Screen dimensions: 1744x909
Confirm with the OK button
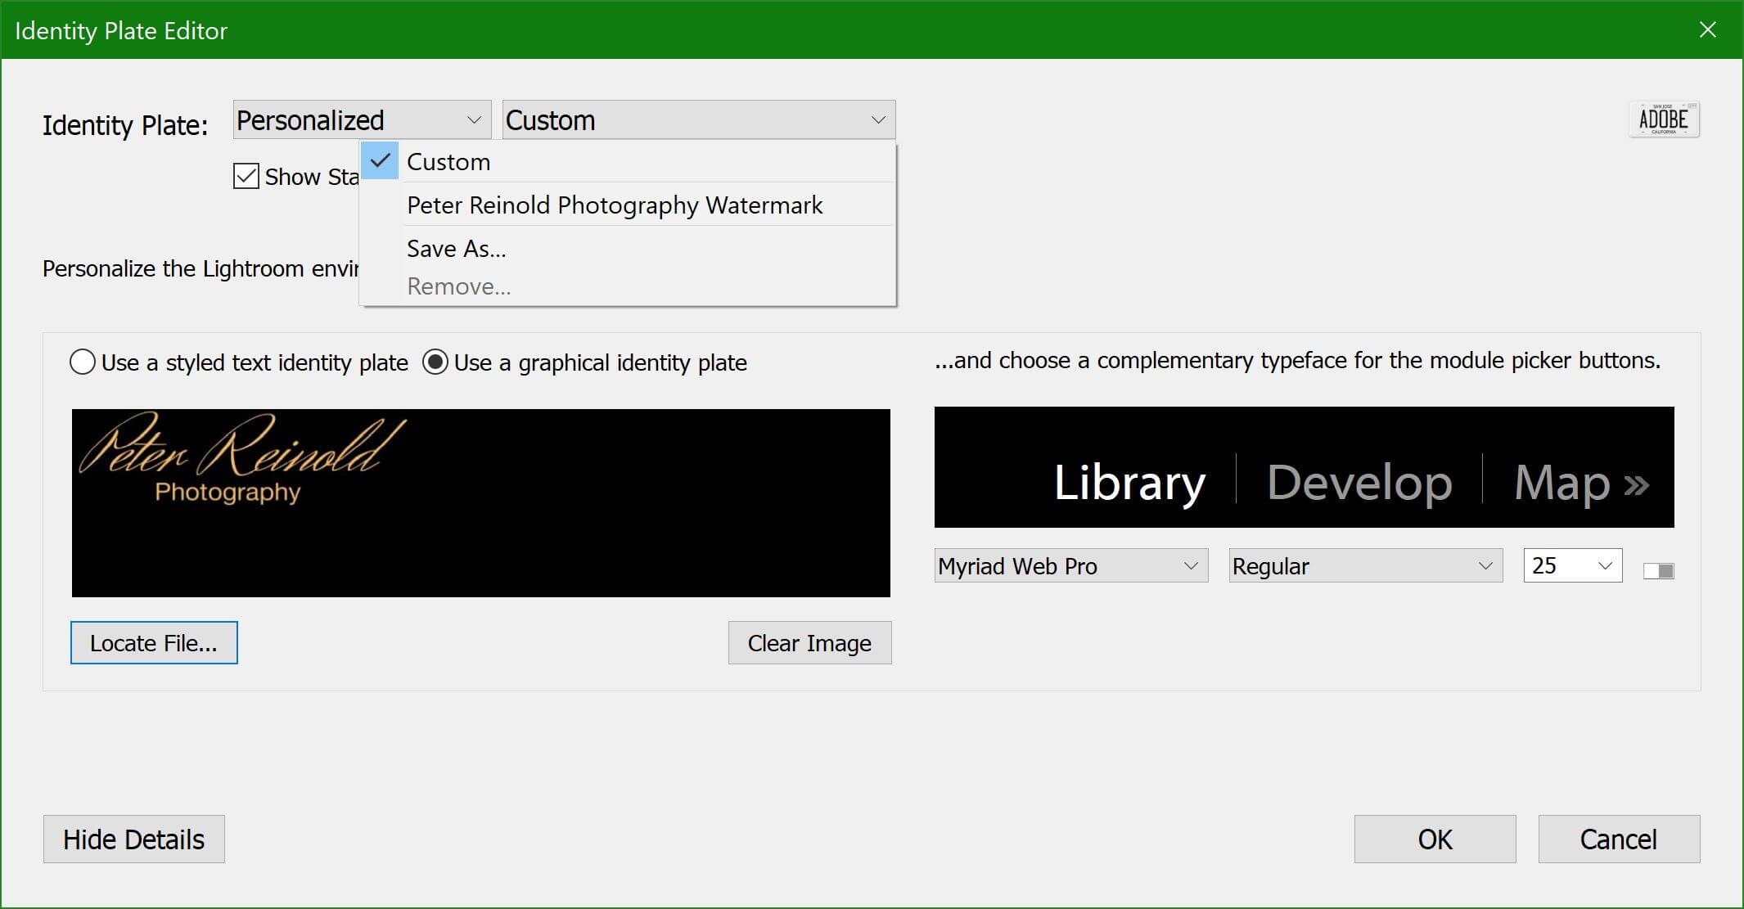(x=1434, y=839)
